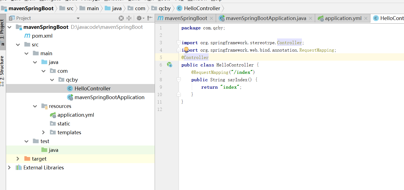Click java in the navigation breadcrumb
Image resolution: width=404 pixels, height=190 pixels.
tap(113, 8)
